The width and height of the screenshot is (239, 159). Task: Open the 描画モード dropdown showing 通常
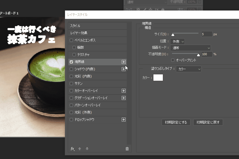click(x=191, y=48)
